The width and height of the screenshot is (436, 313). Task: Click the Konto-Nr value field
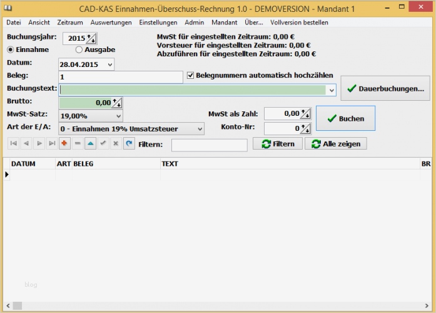282,128
